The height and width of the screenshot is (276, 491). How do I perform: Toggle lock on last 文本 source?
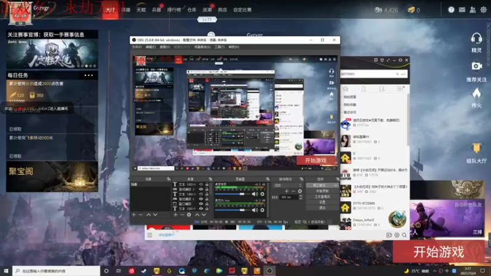(x=207, y=209)
